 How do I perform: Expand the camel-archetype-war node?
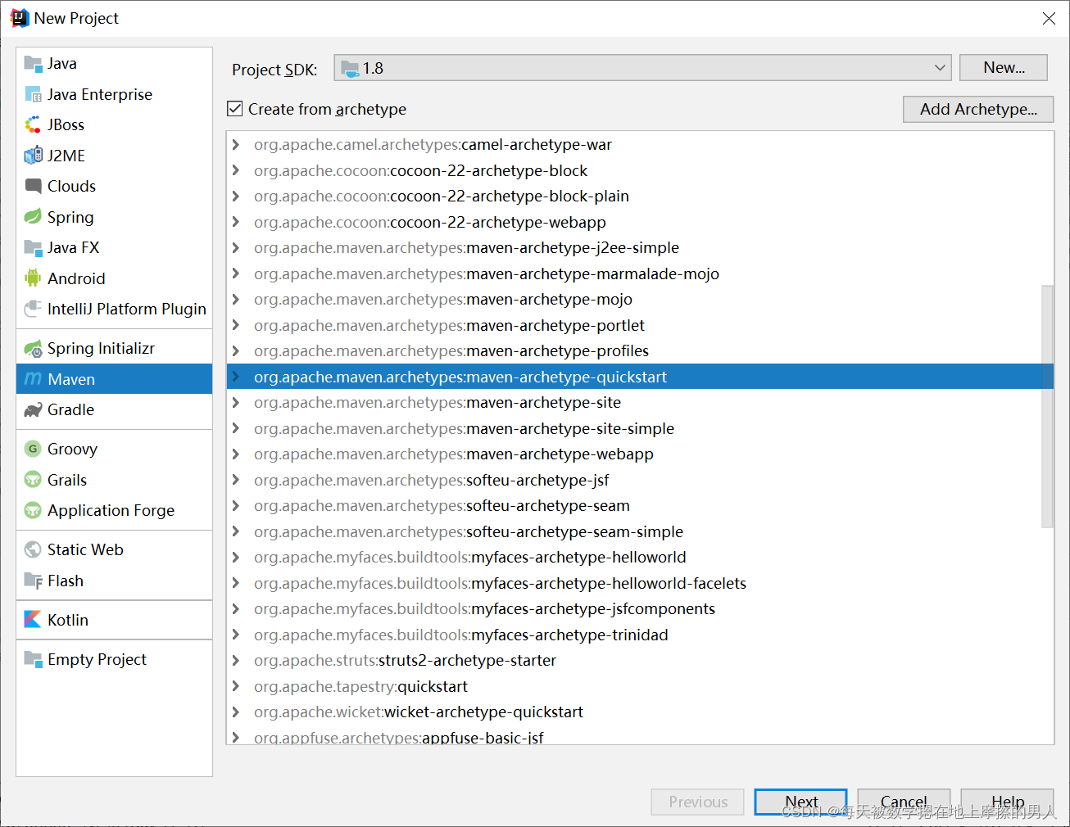tap(236, 145)
